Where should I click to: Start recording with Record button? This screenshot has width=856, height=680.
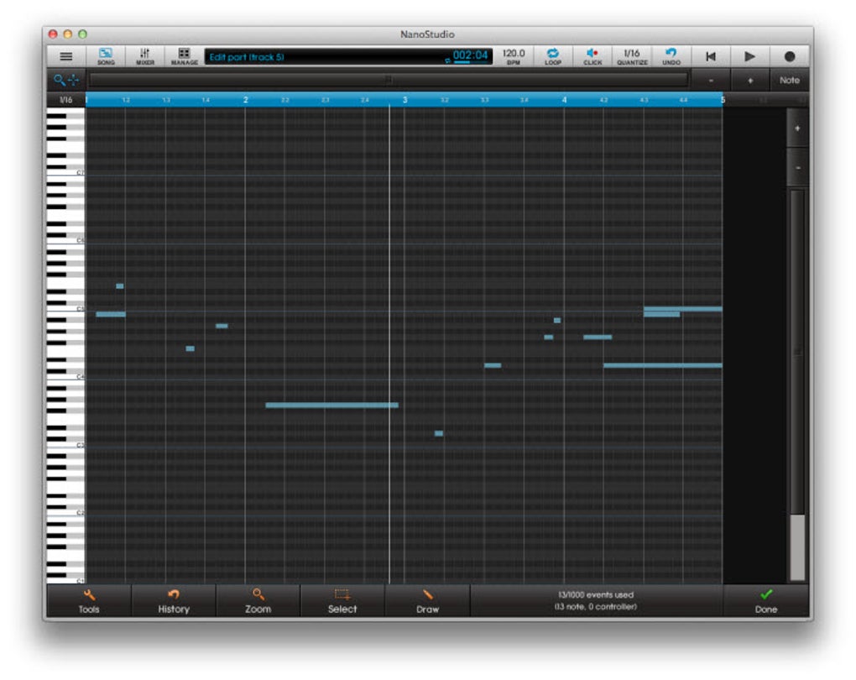point(790,56)
